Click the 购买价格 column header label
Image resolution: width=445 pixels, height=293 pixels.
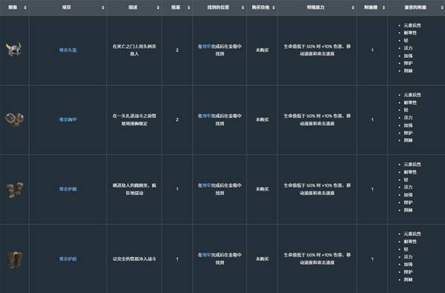(260, 7)
